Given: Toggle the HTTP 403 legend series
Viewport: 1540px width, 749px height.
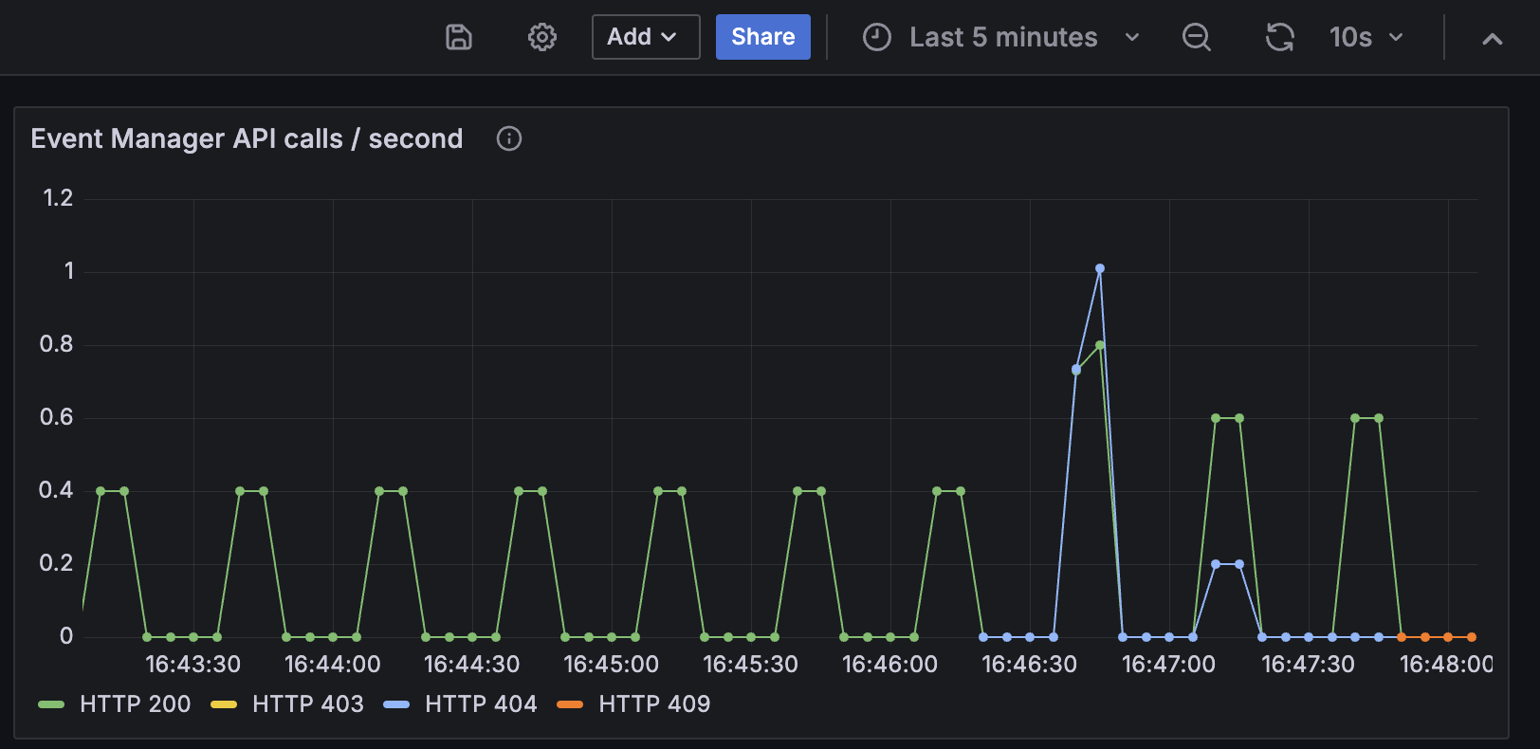Looking at the screenshot, I should coord(308,703).
